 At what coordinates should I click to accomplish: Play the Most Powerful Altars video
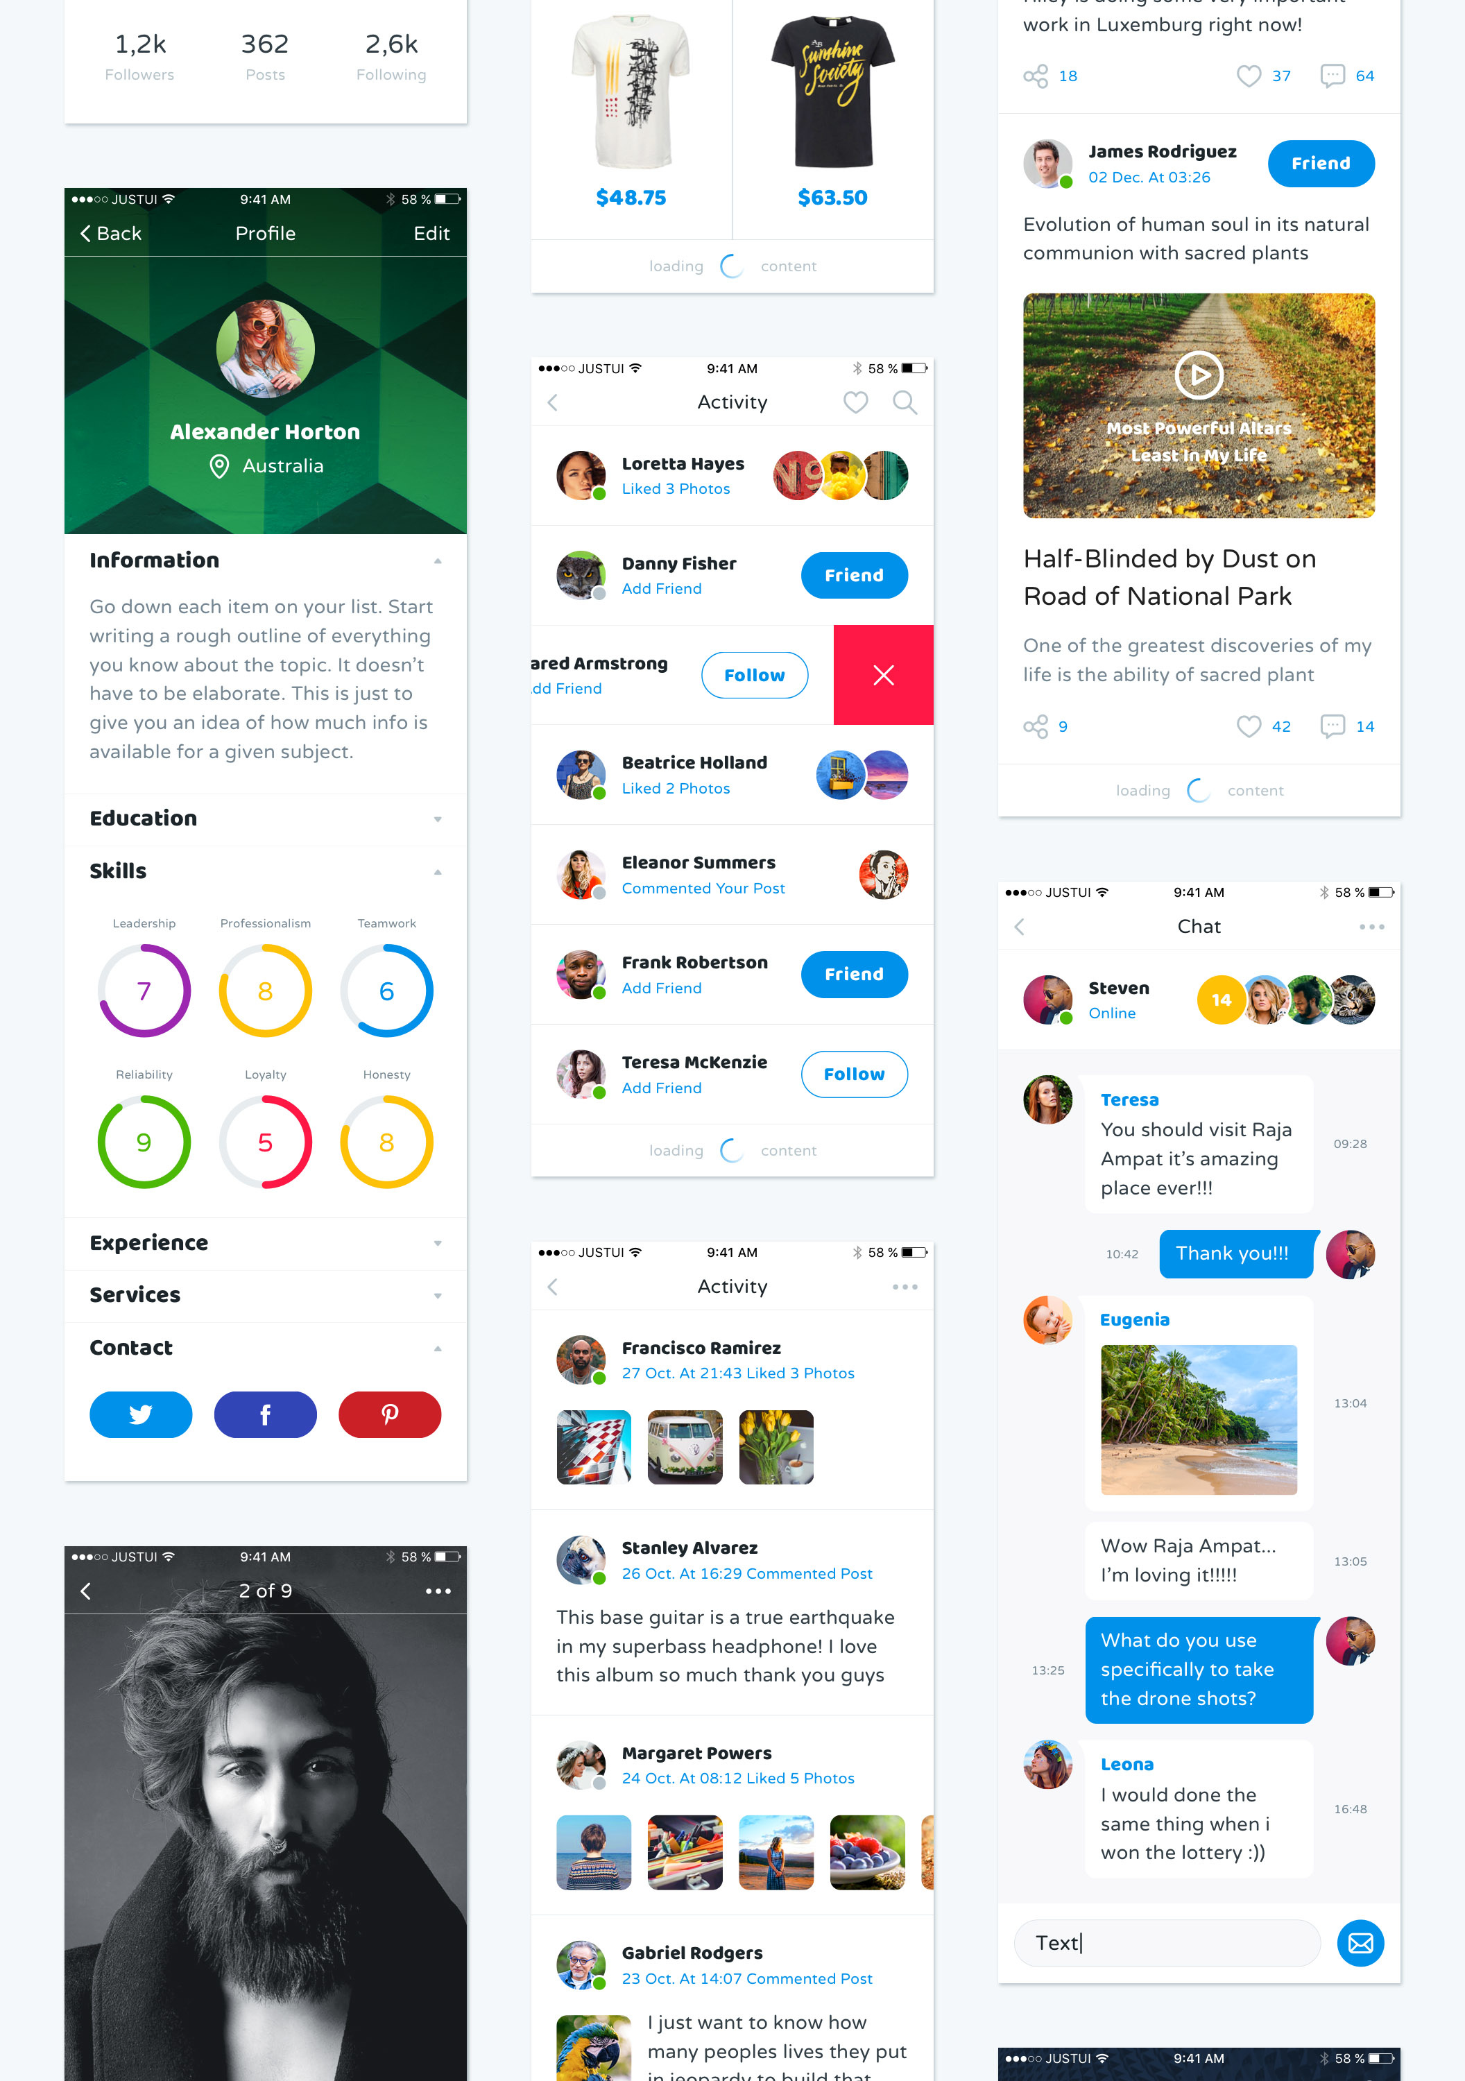coord(1199,375)
